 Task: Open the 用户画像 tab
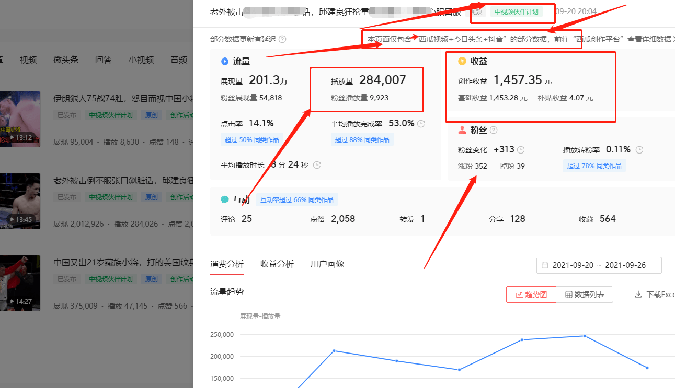327,264
